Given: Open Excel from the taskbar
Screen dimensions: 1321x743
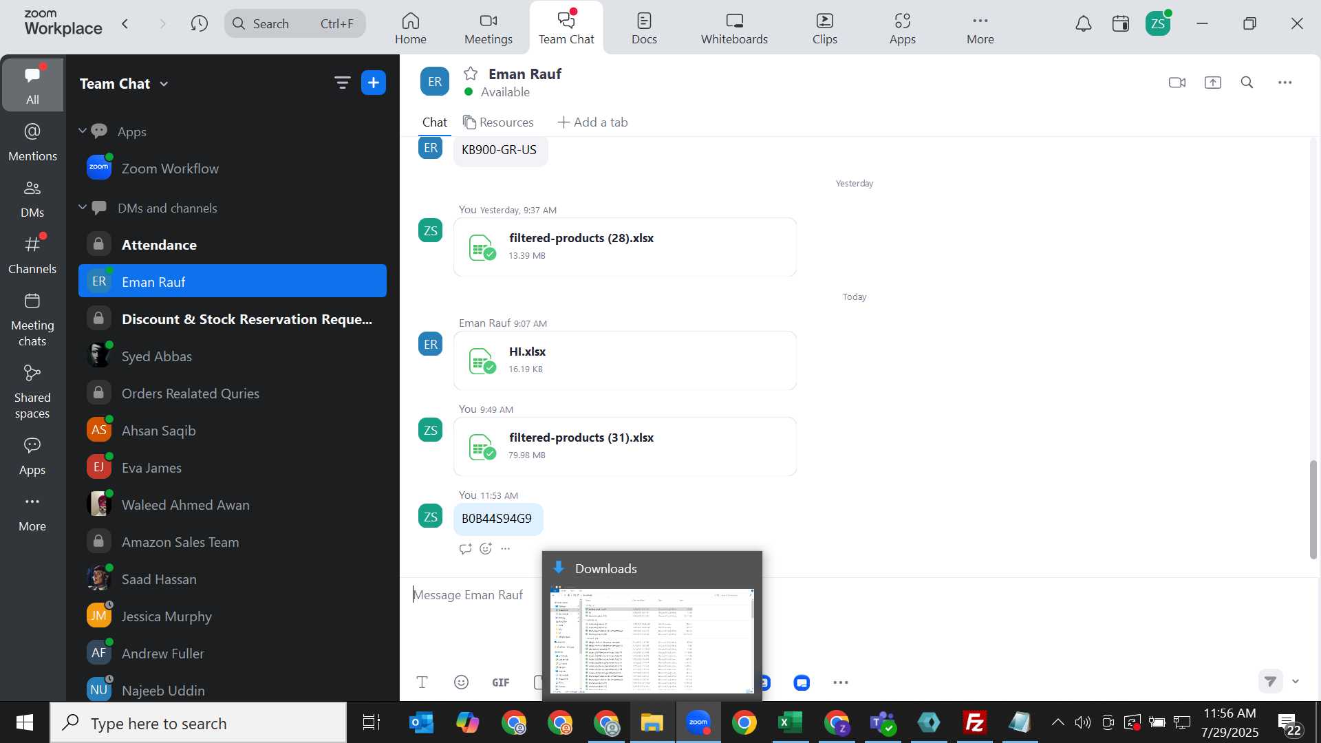Looking at the screenshot, I should pyautogui.click(x=791, y=722).
